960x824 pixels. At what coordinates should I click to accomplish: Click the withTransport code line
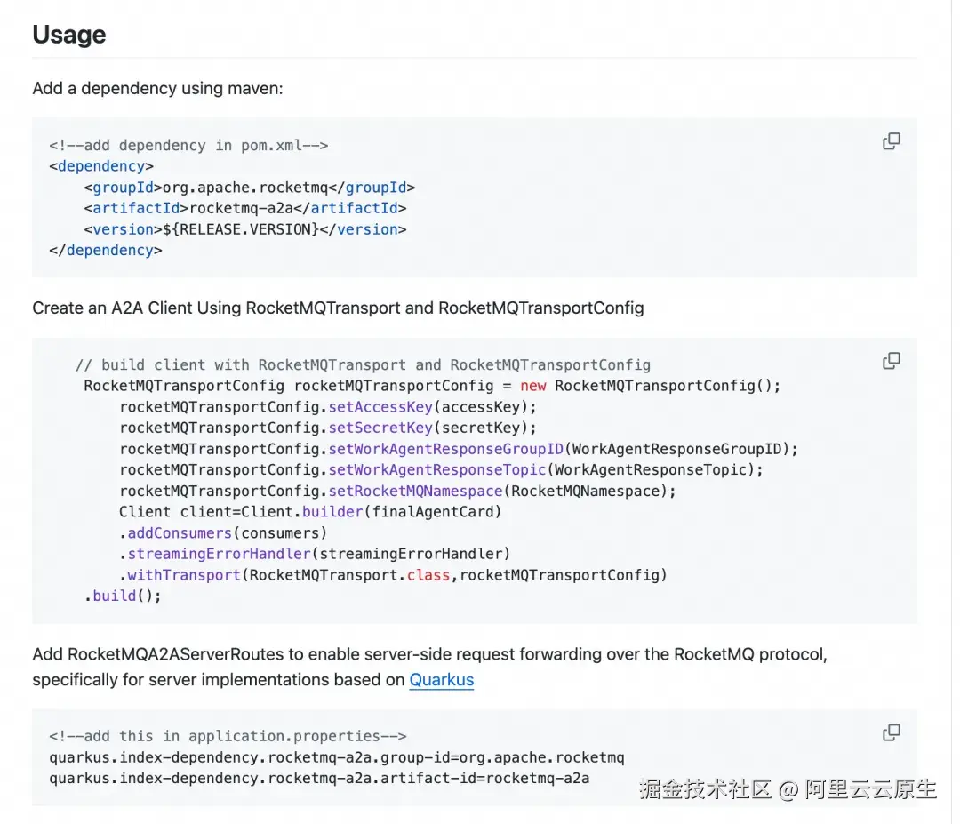click(x=393, y=575)
